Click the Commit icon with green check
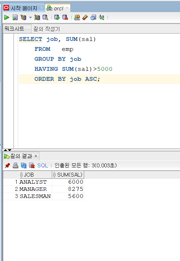Image resolution: width=180 pixels, height=261 pixels. click(x=57, y=17)
